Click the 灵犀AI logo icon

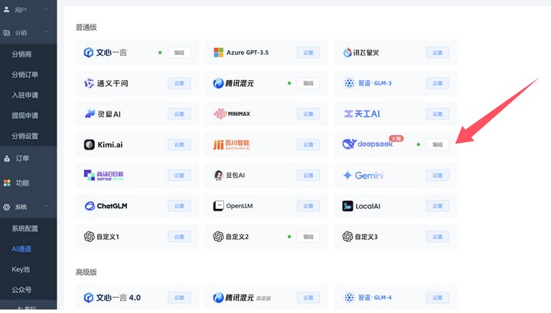[90, 114]
